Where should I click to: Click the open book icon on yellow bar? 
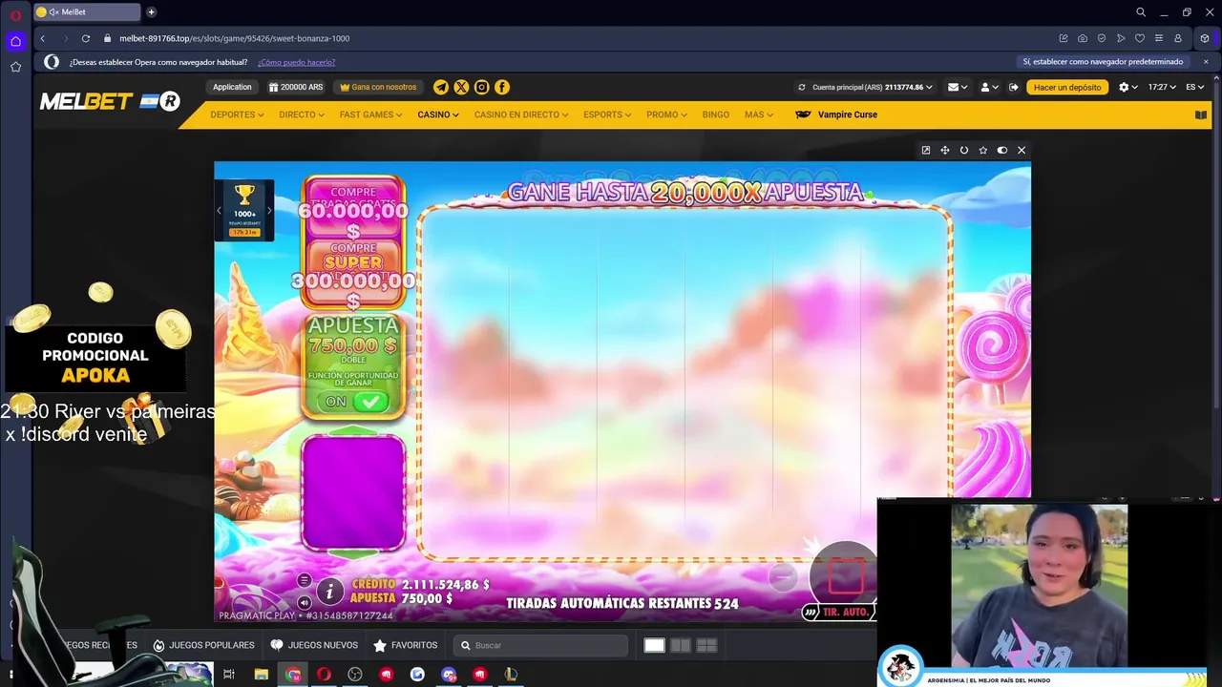click(x=1201, y=114)
